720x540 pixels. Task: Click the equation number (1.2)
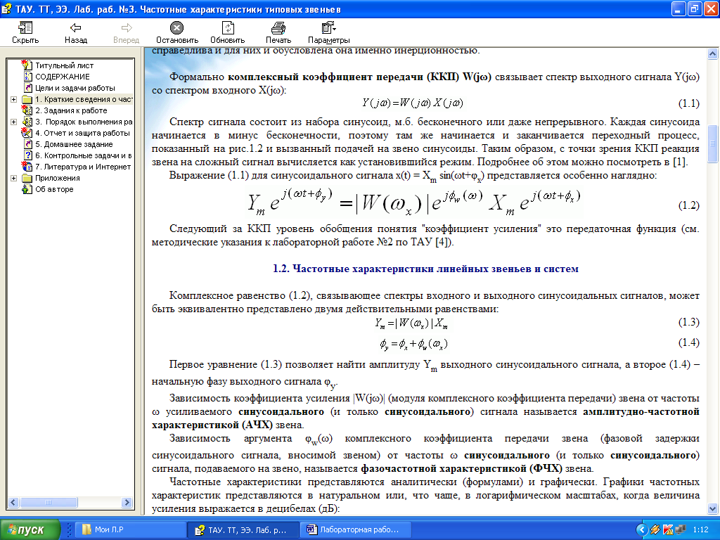[x=689, y=205]
